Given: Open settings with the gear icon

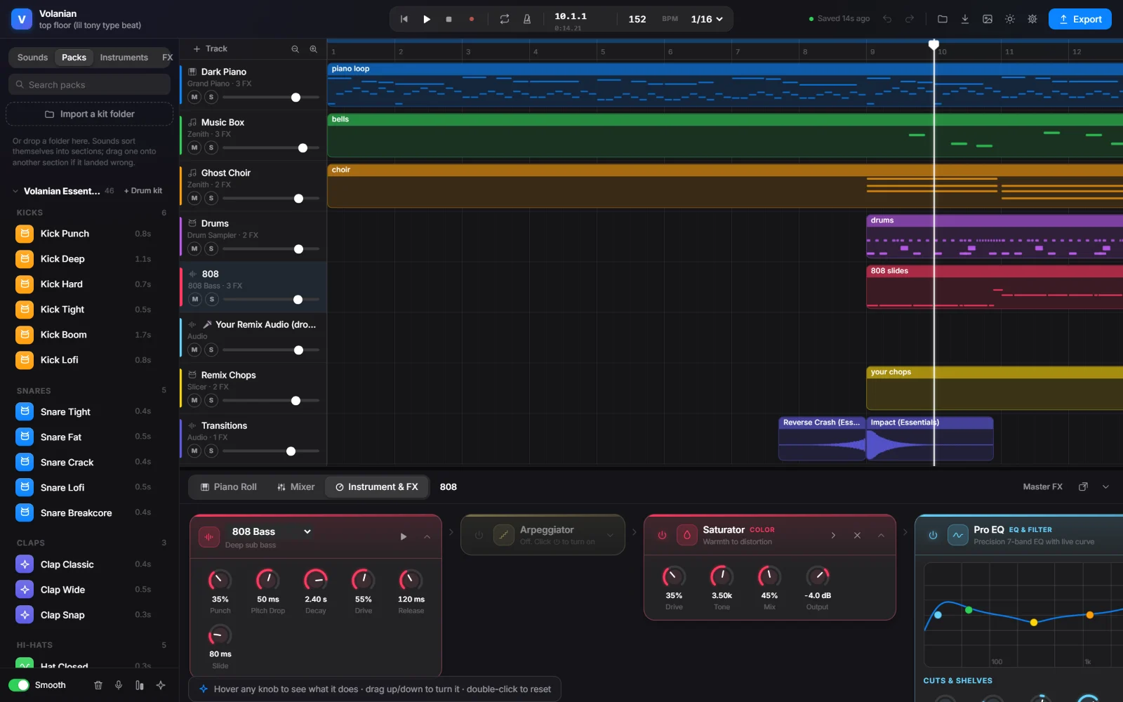Looking at the screenshot, I should point(1032,19).
